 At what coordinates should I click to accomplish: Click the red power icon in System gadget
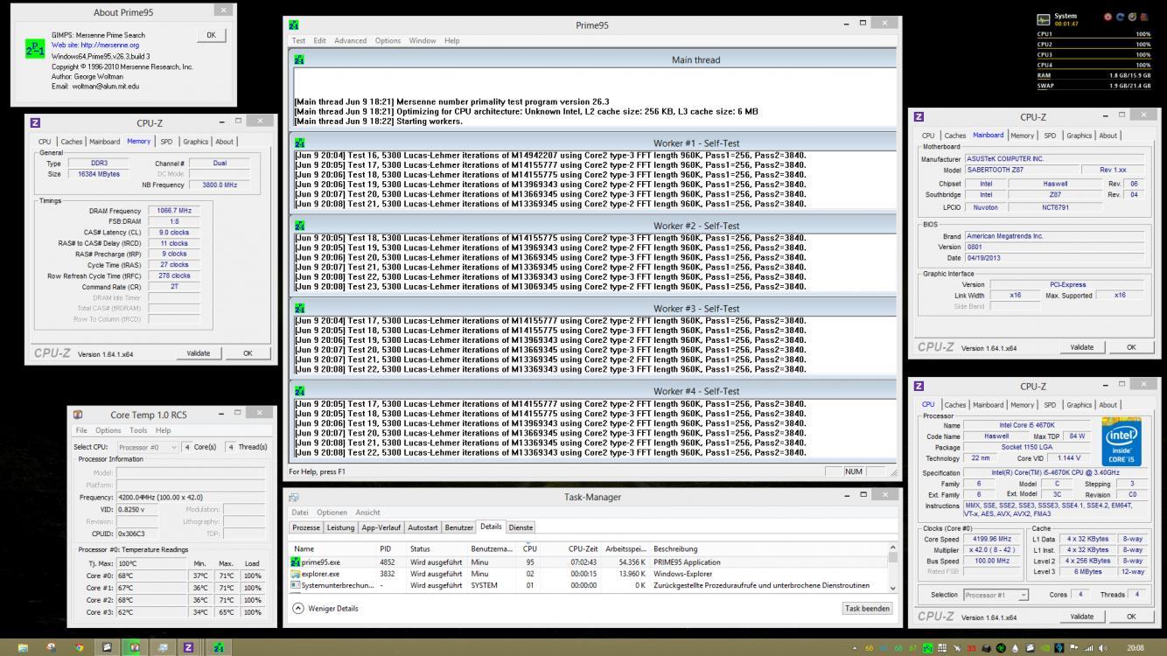point(1108,17)
